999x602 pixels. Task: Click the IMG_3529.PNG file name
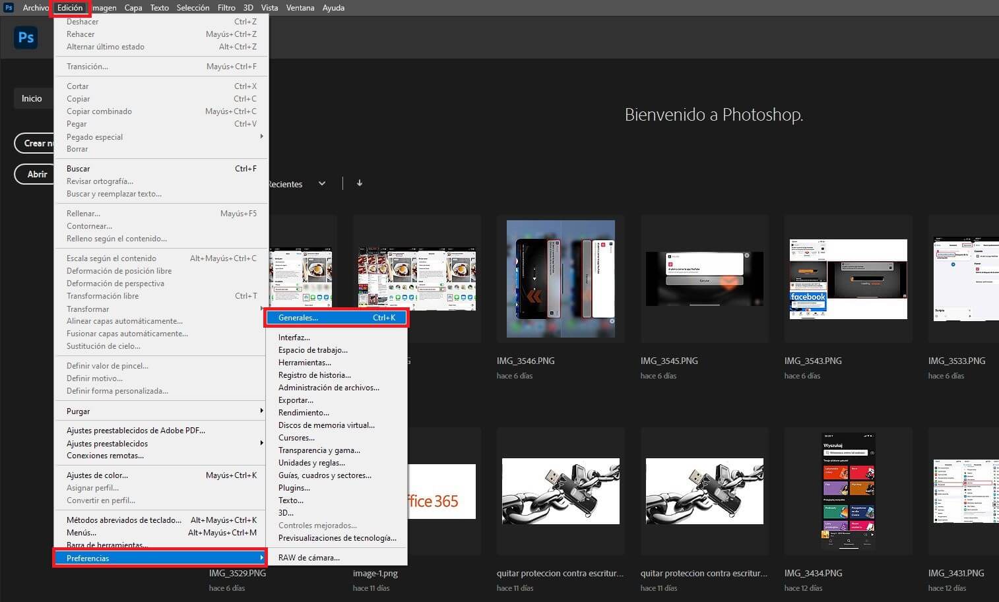[238, 573]
